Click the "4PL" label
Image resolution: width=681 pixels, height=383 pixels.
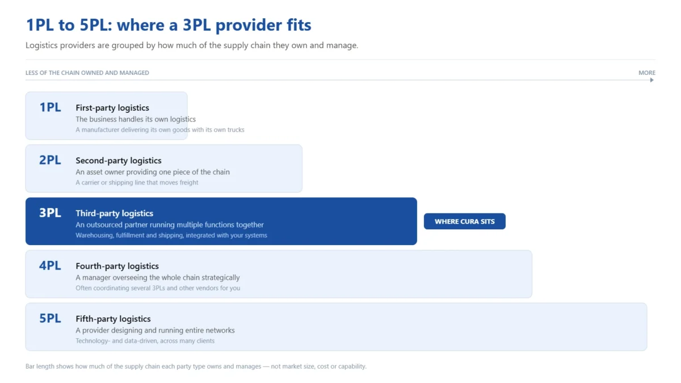tap(50, 266)
